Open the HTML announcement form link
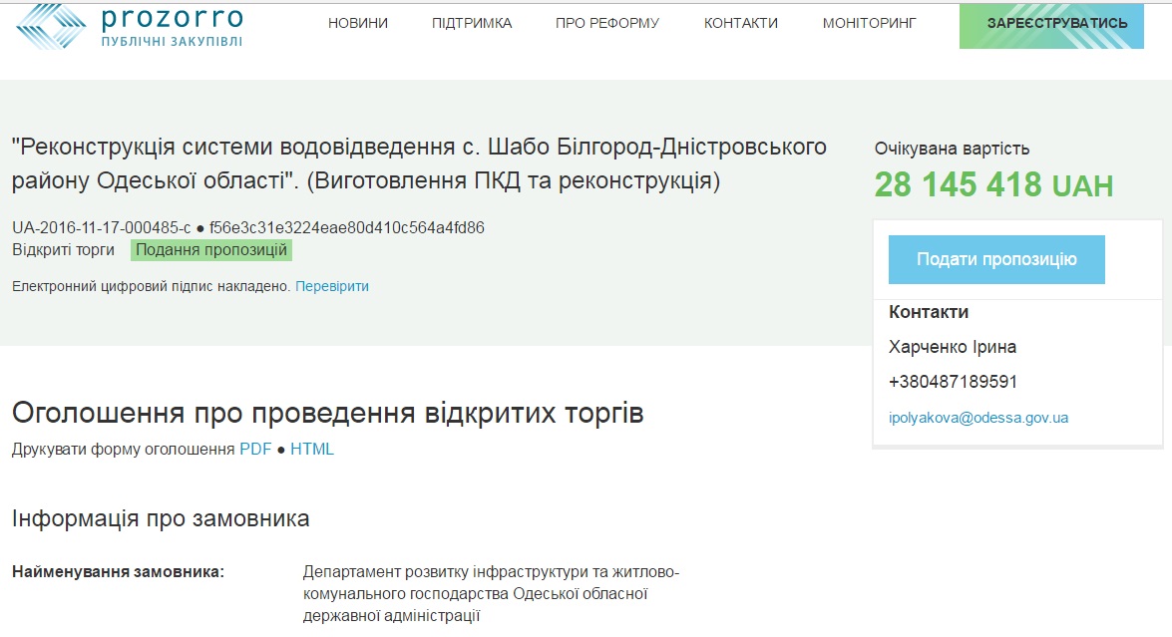Image resolution: width=1172 pixels, height=637 pixels. (312, 449)
